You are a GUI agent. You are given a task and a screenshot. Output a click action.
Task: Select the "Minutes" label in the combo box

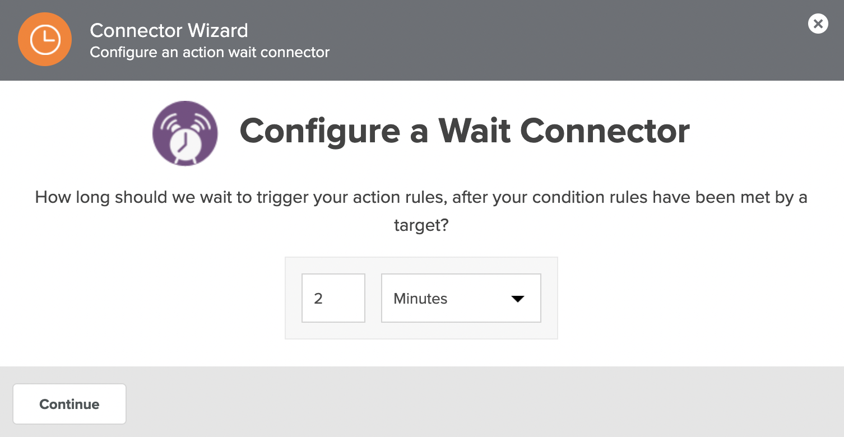420,299
